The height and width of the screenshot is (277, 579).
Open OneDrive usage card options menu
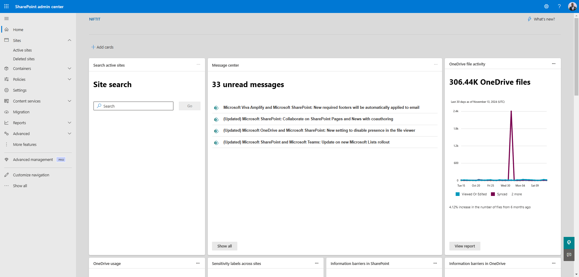coord(198,263)
